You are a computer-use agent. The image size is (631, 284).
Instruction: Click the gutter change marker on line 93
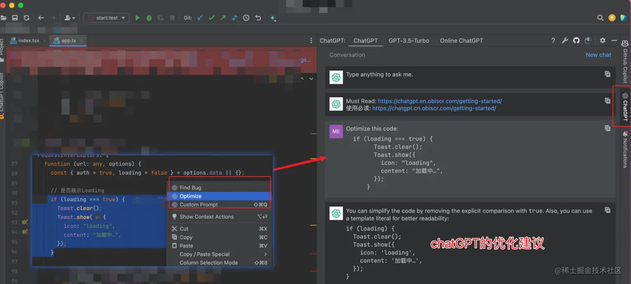(25, 222)
